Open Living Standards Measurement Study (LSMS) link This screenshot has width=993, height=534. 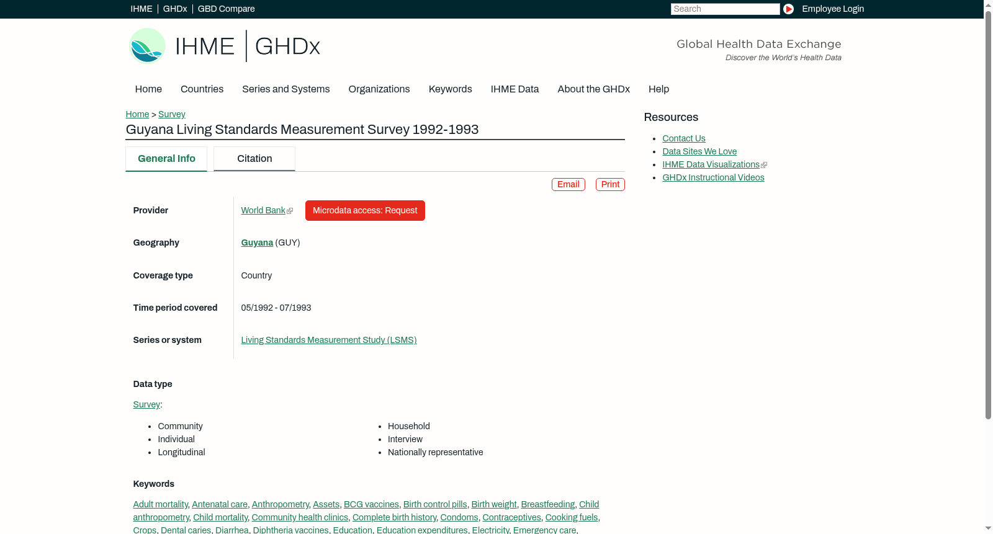coord(329,340)
